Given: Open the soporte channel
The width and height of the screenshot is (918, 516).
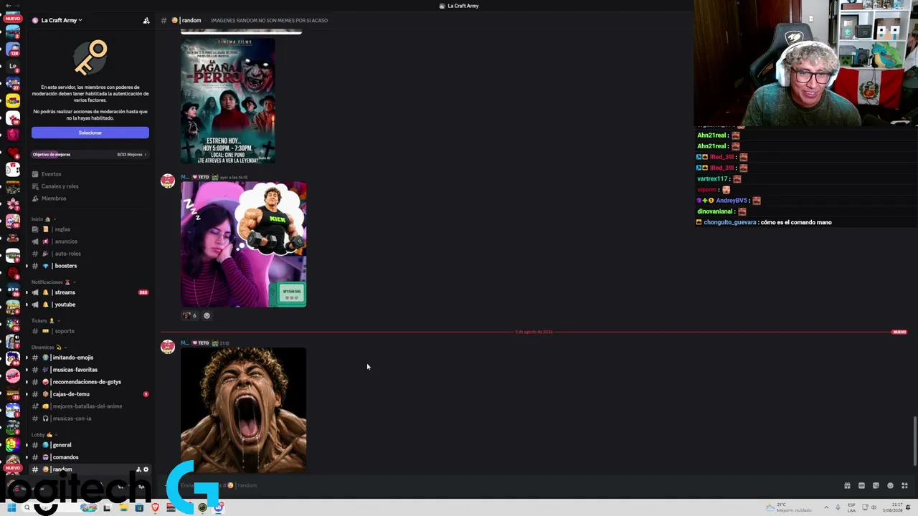Looking at the screenshot, I should tap(90, 331).
